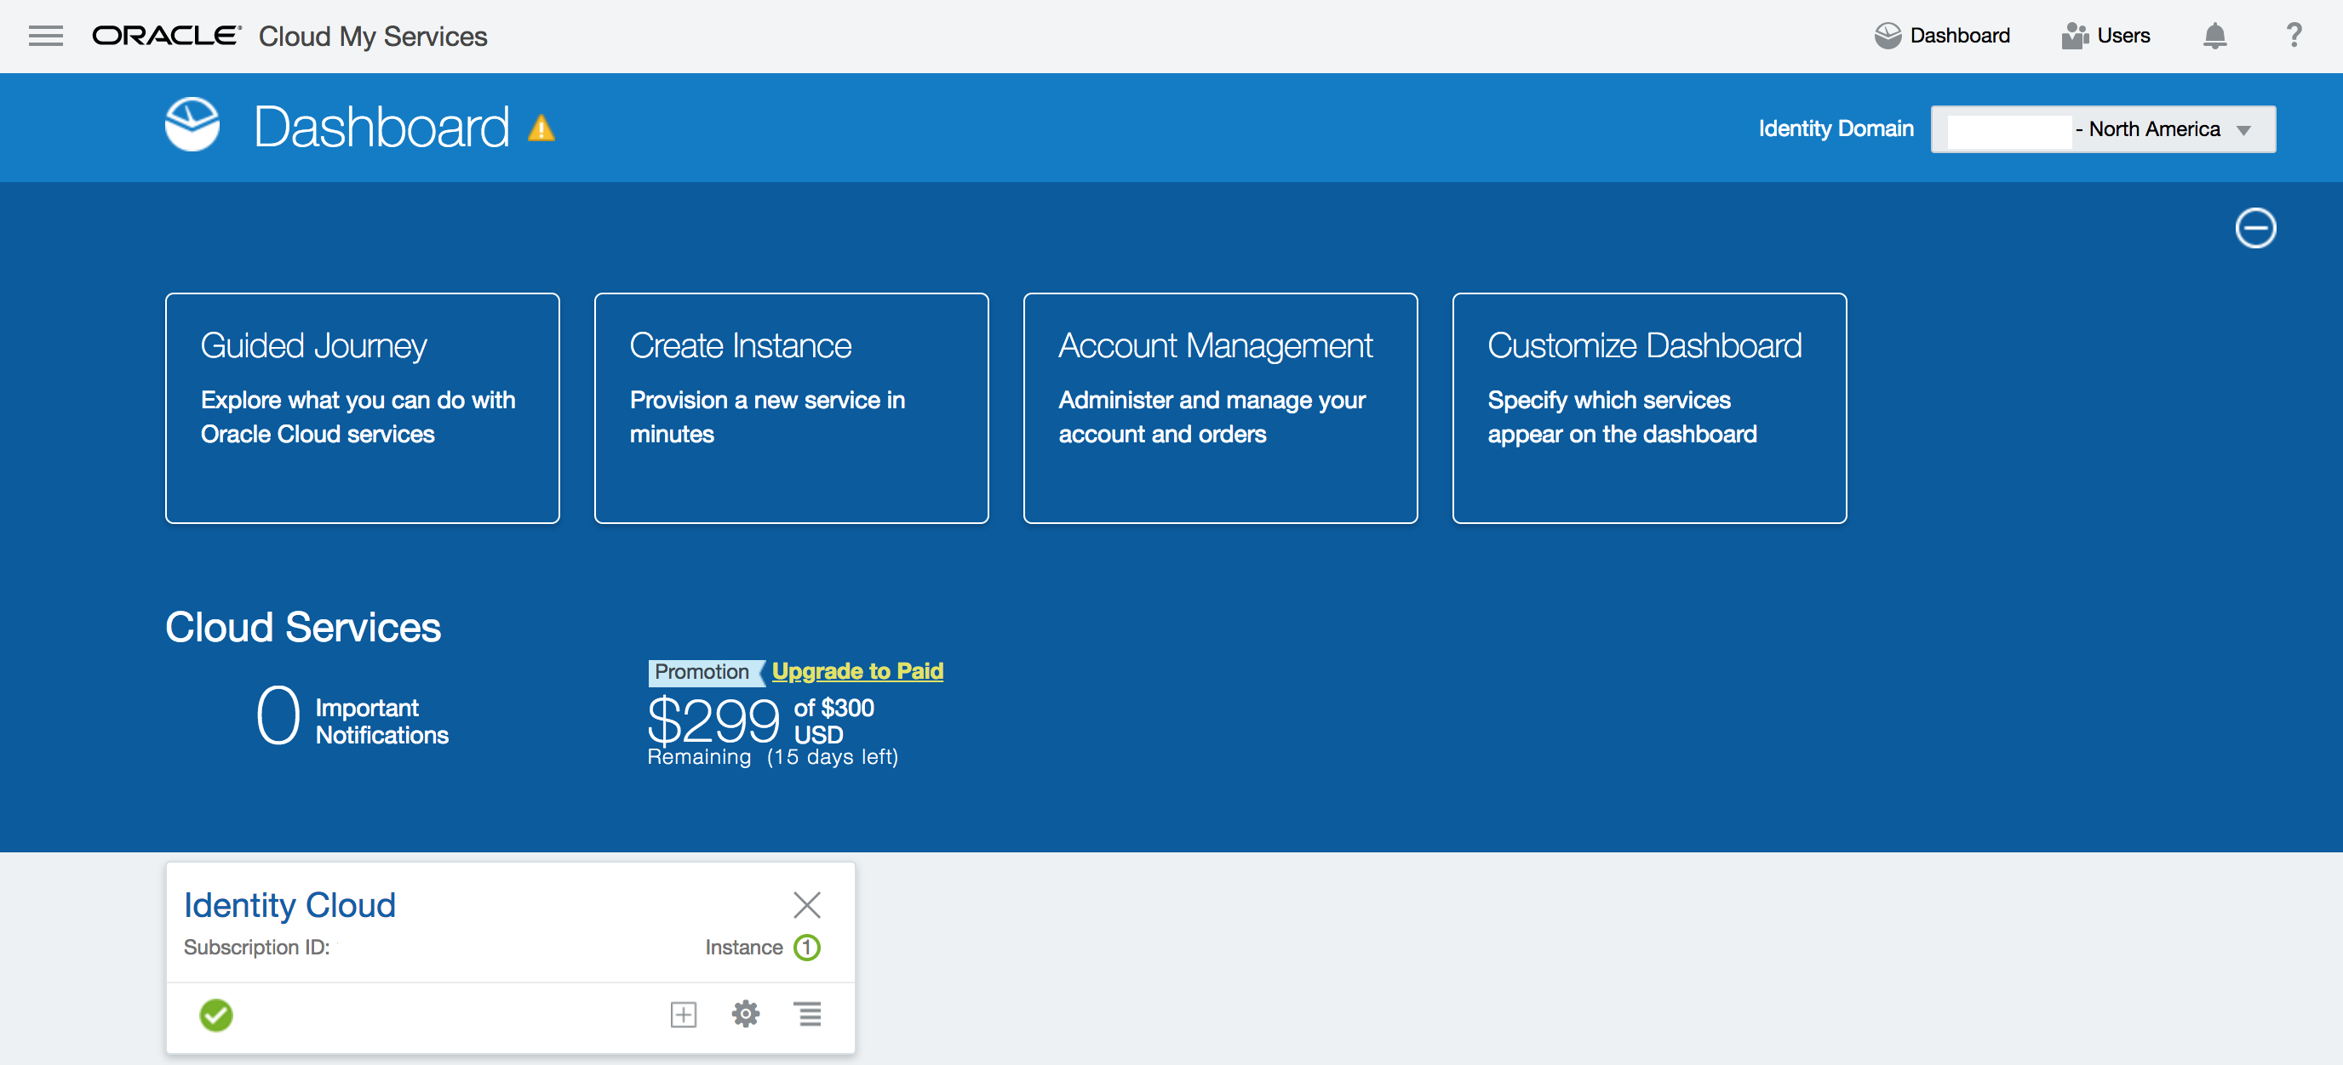The height and width of the screenshot is (1065, 2343).
Task: Open the Account Management tile
Action: (x=1220, y=407)
